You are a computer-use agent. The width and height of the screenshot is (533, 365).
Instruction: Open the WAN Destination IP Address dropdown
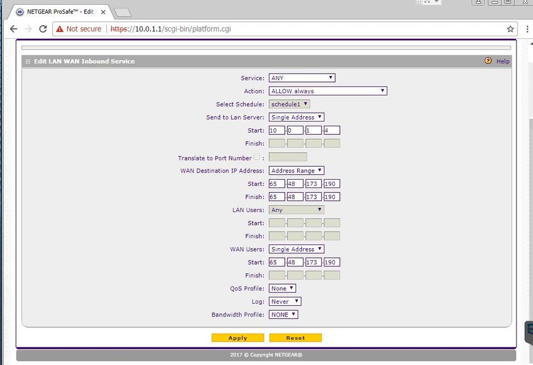point(297,171)
